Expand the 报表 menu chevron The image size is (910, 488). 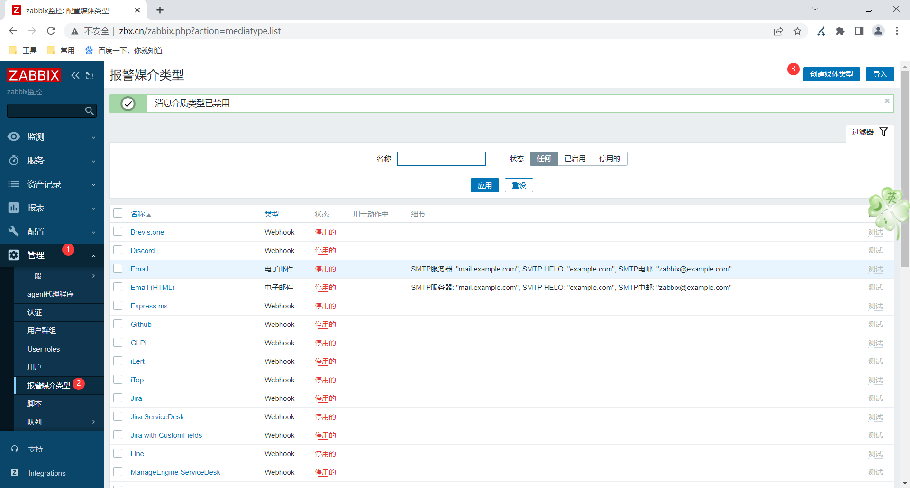(x=93, y=209)
